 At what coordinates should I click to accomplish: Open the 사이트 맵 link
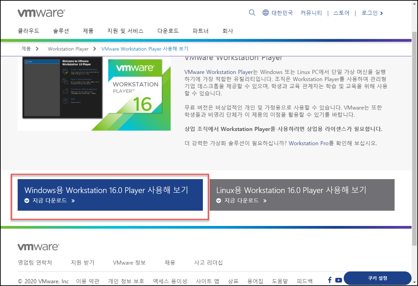(x=207, y=281)
